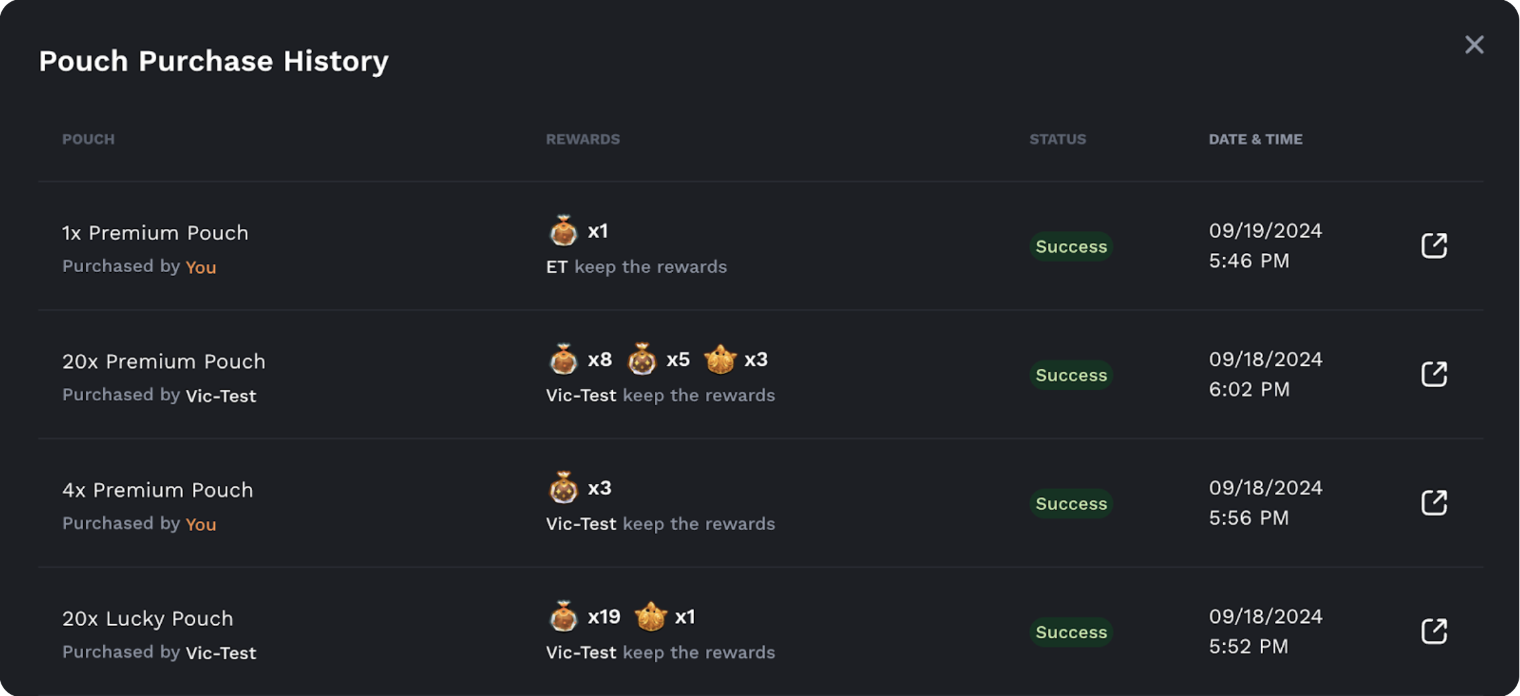The width and height of the screenshot is (1520, 696).
Task: Open external link for 4x Premium Pouch purchase
Action: (x=1434, y=502)
